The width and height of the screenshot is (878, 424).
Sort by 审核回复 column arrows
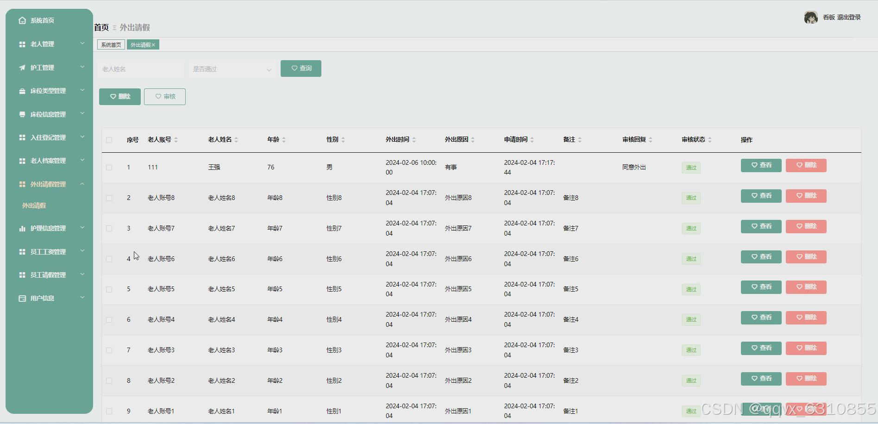(651, 140)
